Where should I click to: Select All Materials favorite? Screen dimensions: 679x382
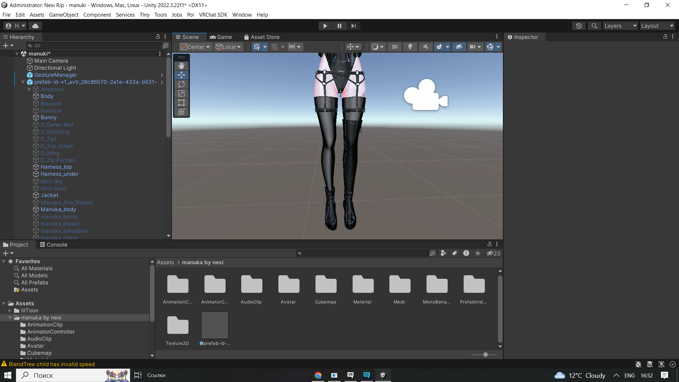click(x=37, y=268)
